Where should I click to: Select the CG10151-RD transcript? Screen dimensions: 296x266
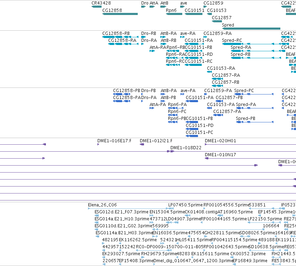pyautogui.click(x=193, y=58)
